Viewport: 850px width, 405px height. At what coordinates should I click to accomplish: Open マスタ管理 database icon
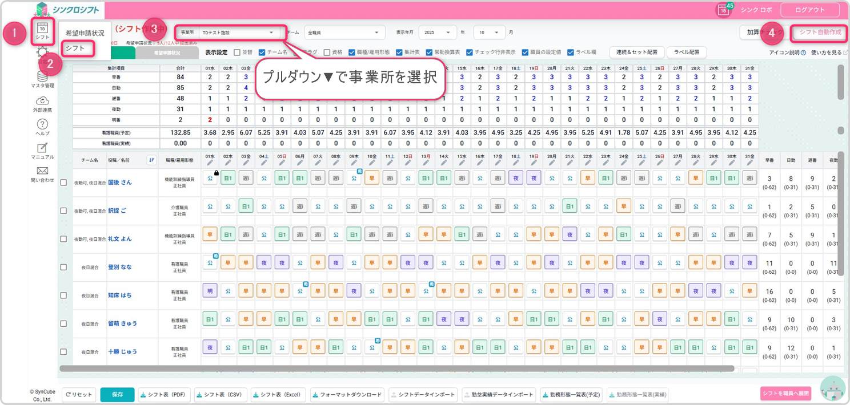(42, 76)
